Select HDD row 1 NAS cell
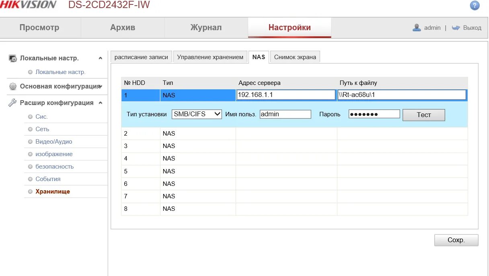The image size is (489, 276). pyautogui.click(x=198, y=95)
